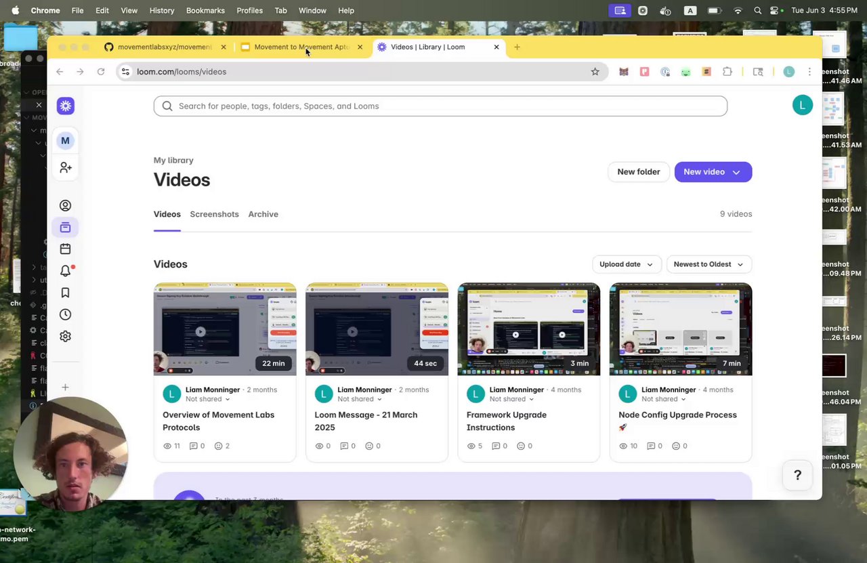Open the Framework Upgrade Instructions title
The width and height of the screenshot is (867, 563).
[x=506, y=421]
